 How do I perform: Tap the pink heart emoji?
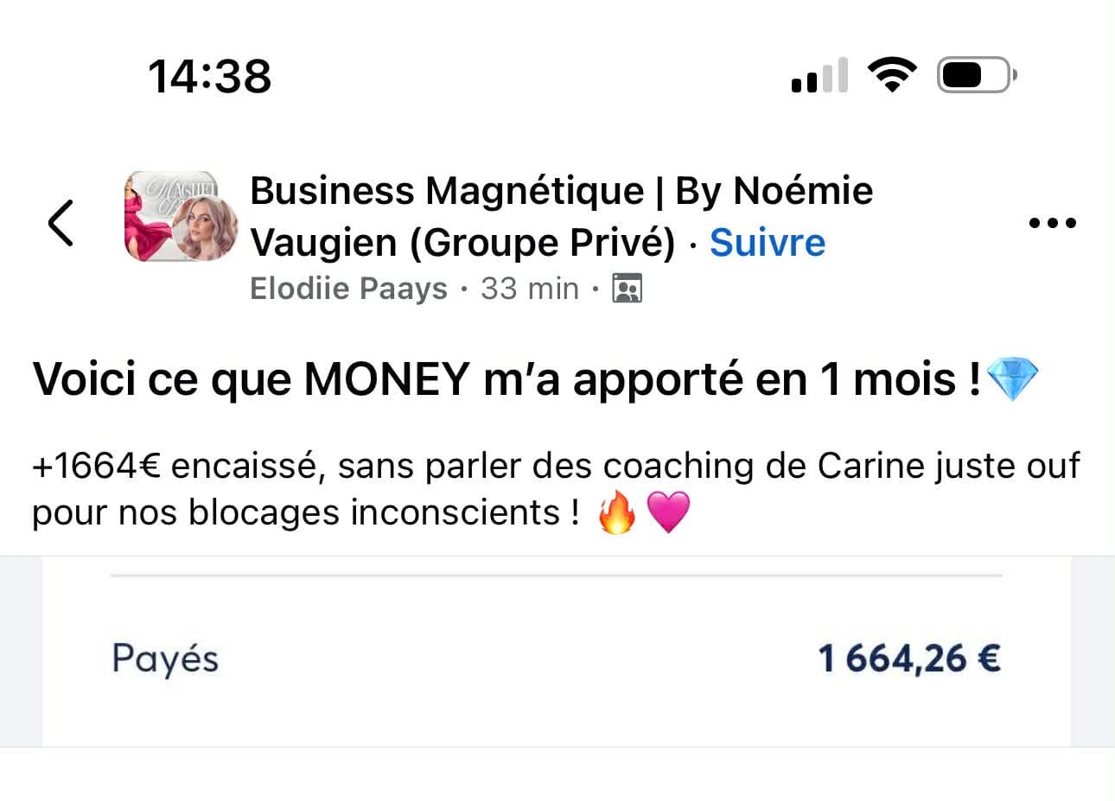click(668, 513)
